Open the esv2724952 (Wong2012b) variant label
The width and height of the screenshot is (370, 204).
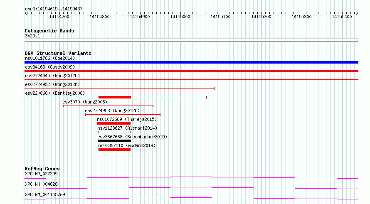(x=52, y=84)
